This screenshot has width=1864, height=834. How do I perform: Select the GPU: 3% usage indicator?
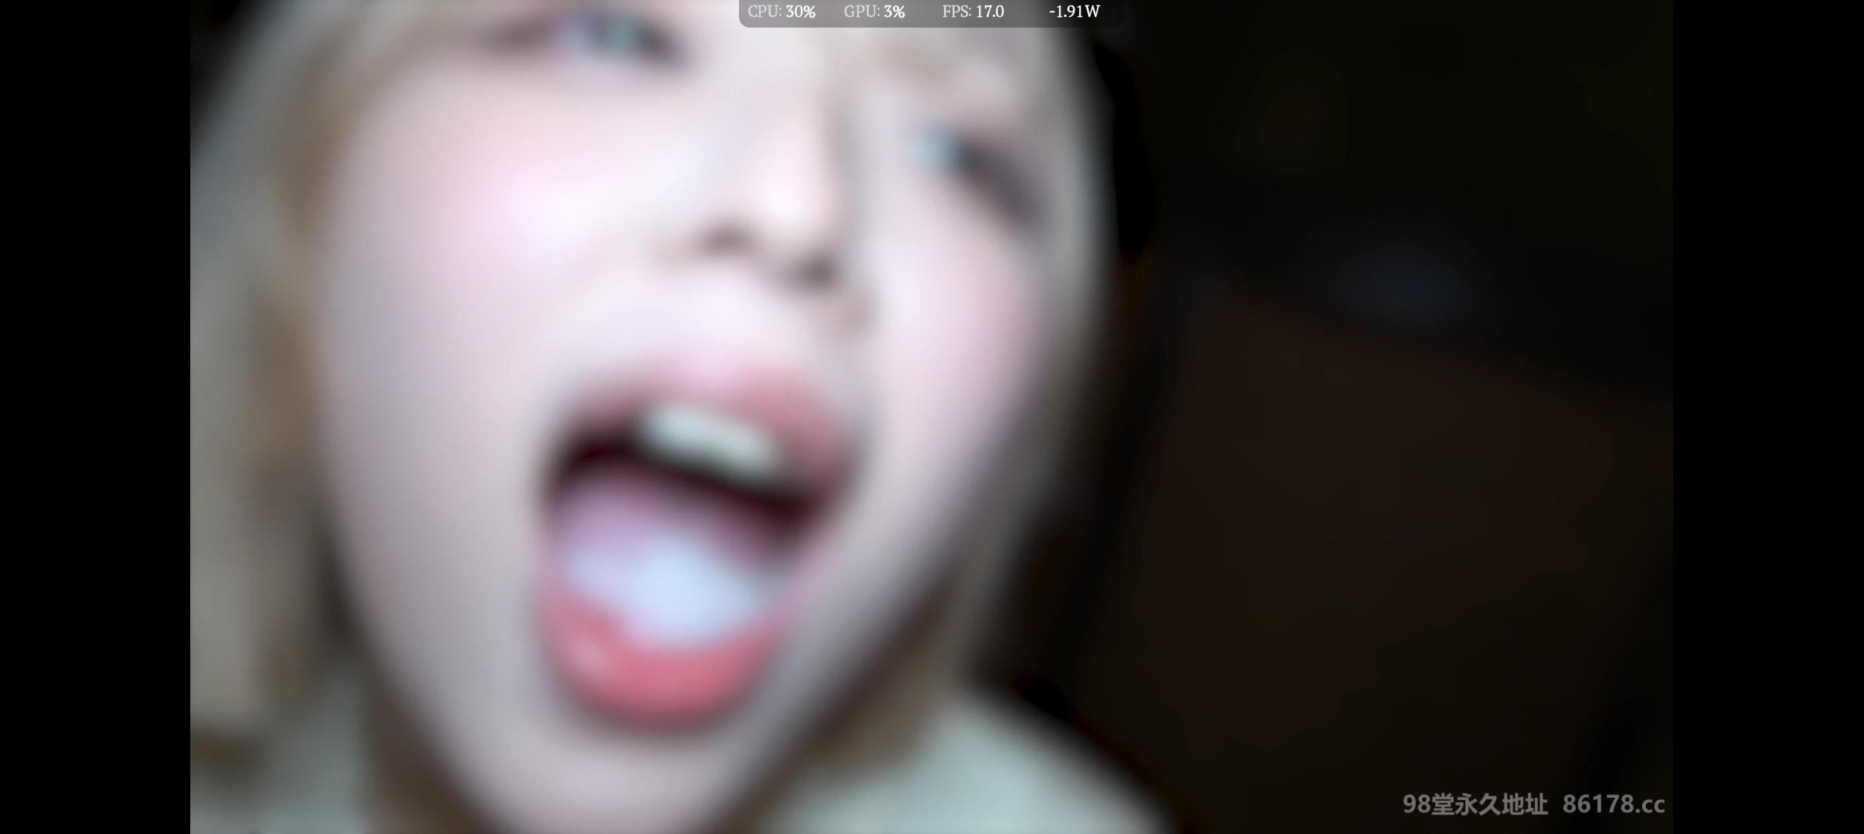click(x=874, y=11)
